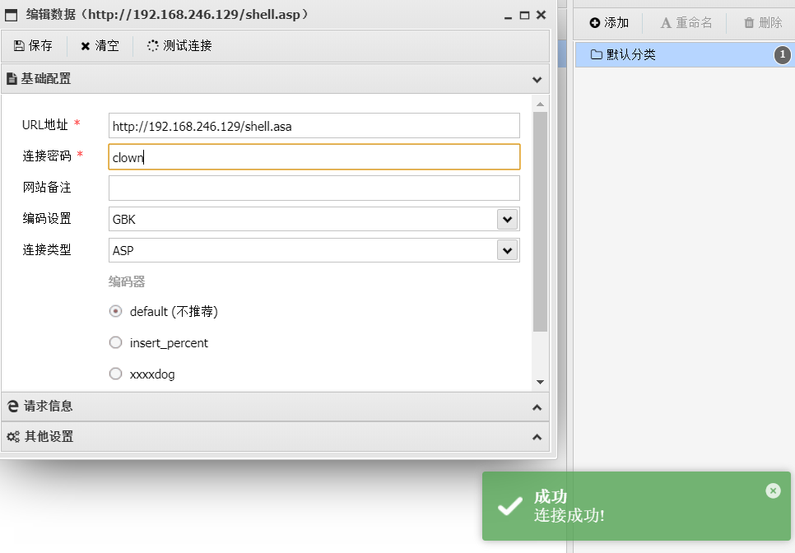Click the rename letter A icon

pyautogui.click(x=666, y=23)
